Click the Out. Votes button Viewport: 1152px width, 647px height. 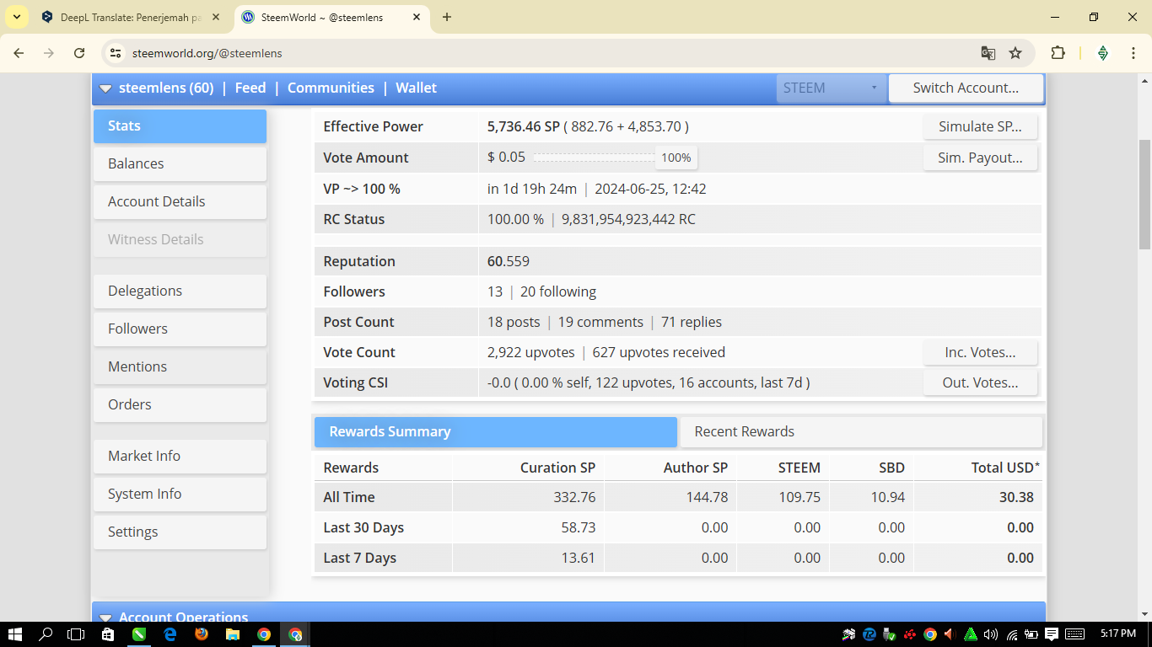[x=980, y=382]
